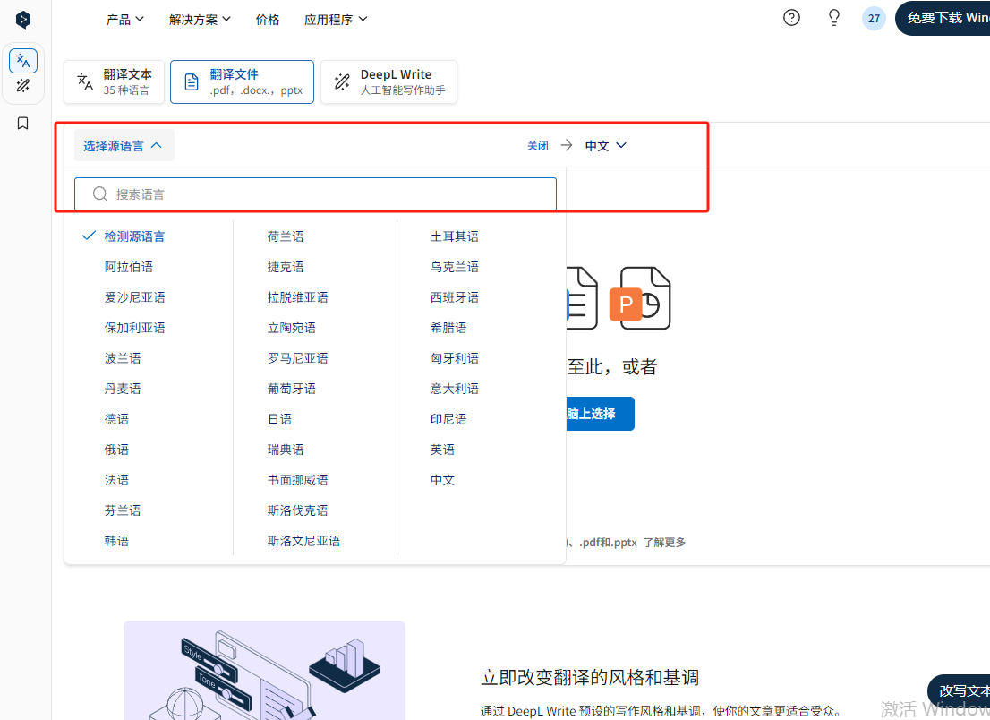990x720 pixels.
Task: Click the style and tone illustration
Action: [x=265, y=670]
